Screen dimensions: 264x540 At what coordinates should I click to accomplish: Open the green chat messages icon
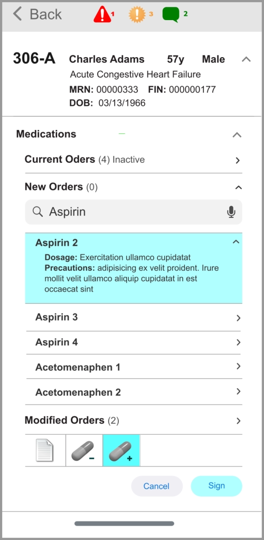click(171, 15)
